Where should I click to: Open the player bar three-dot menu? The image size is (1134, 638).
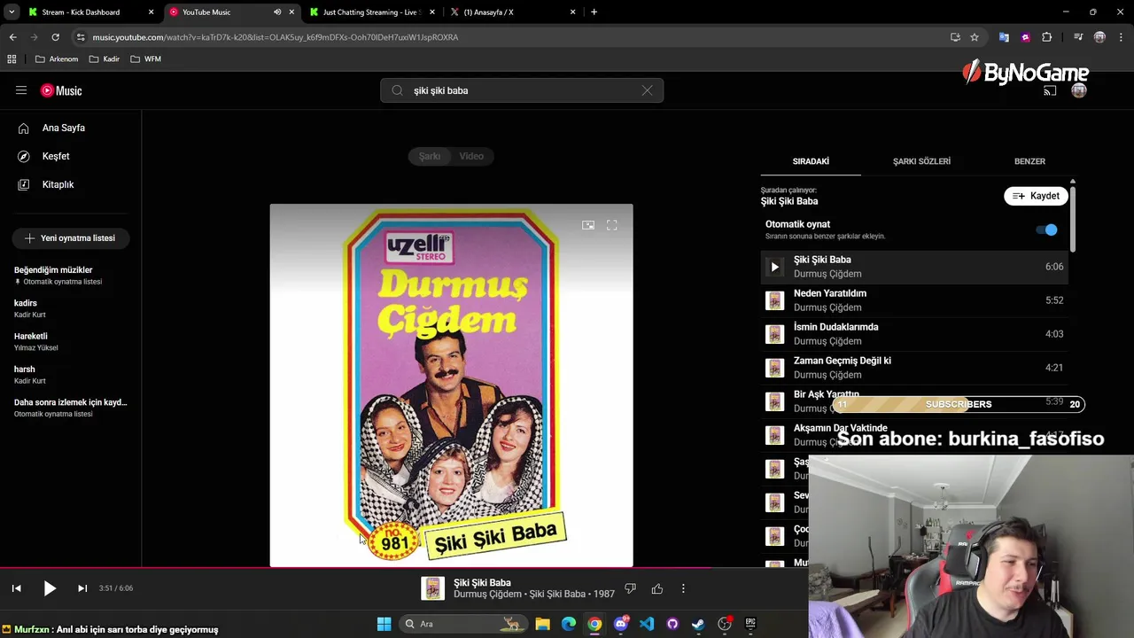[x=683, y=588]
